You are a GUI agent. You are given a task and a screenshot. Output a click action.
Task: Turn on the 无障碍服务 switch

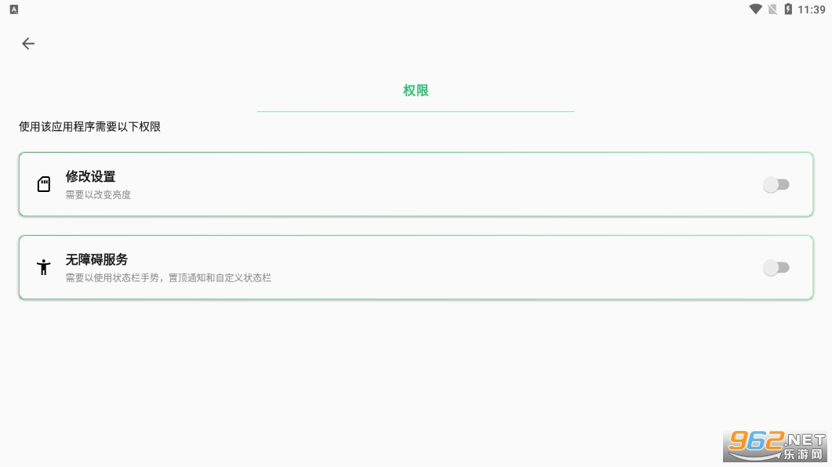tap(776, 268)
